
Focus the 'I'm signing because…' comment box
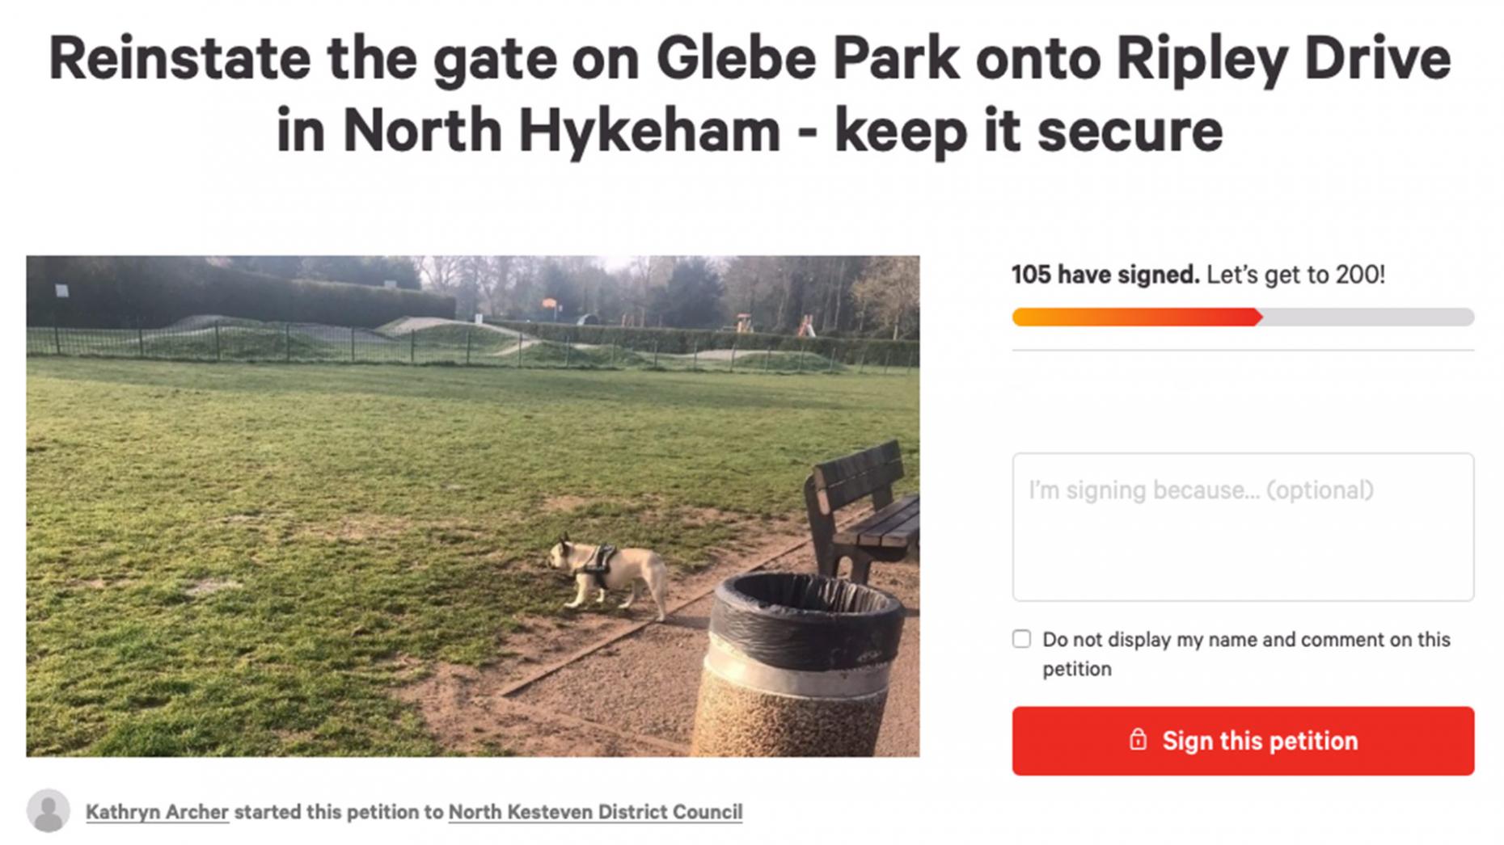coord(1243,527)
